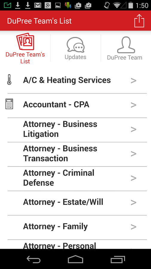Viewport: 151px width, 269px height.
Task: Open the Updates chat bubble icon
Action: [75, 45]
